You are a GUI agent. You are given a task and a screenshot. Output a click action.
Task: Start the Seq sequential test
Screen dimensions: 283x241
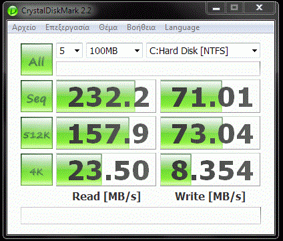(x=37, y=96)
